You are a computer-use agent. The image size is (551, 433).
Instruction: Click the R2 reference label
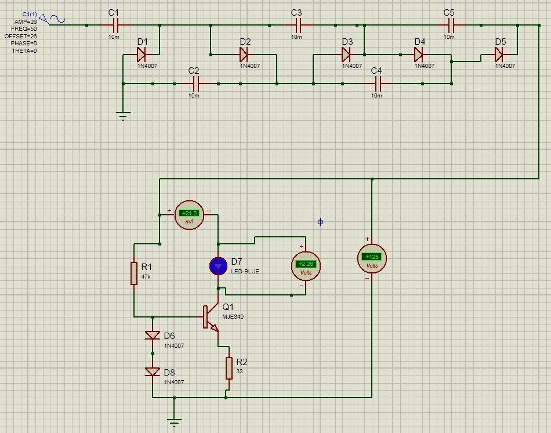pyautogui.click(x=242, y=362)
